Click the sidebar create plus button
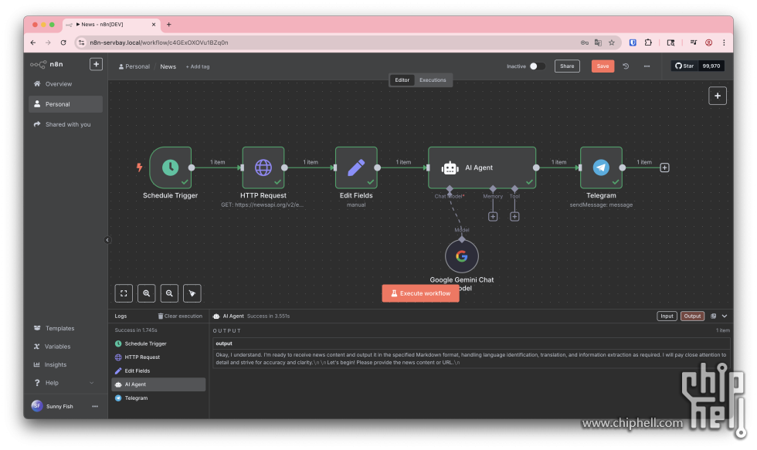This screenshot has width=757, height=450. point(96,64)
